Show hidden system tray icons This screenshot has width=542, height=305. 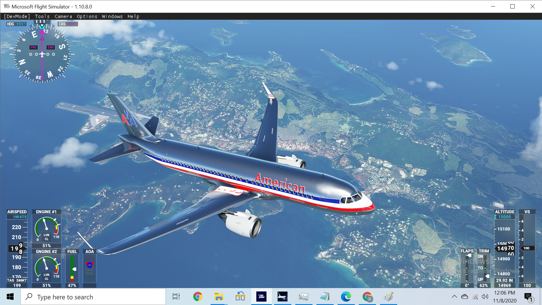pos(454,297)
